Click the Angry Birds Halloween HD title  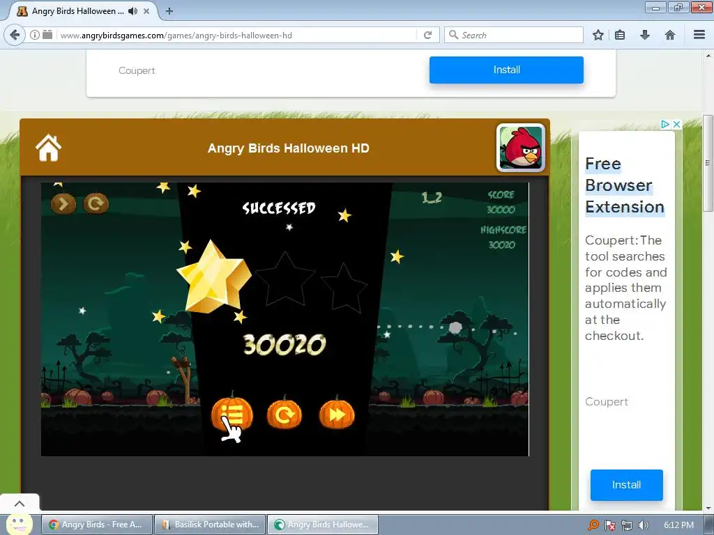[288, 148]
